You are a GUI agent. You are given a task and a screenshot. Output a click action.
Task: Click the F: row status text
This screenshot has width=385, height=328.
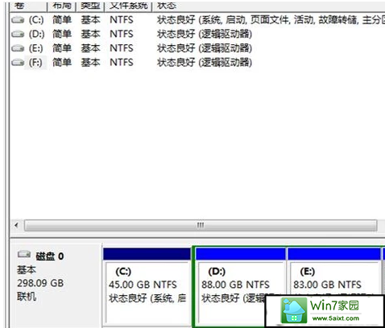[x=205, y=63]
